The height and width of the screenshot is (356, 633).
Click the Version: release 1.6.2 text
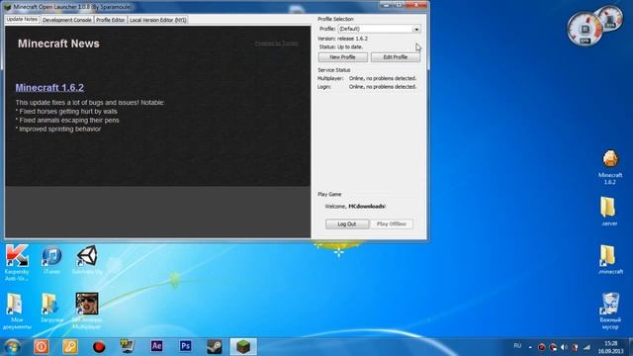click(342, 39)
